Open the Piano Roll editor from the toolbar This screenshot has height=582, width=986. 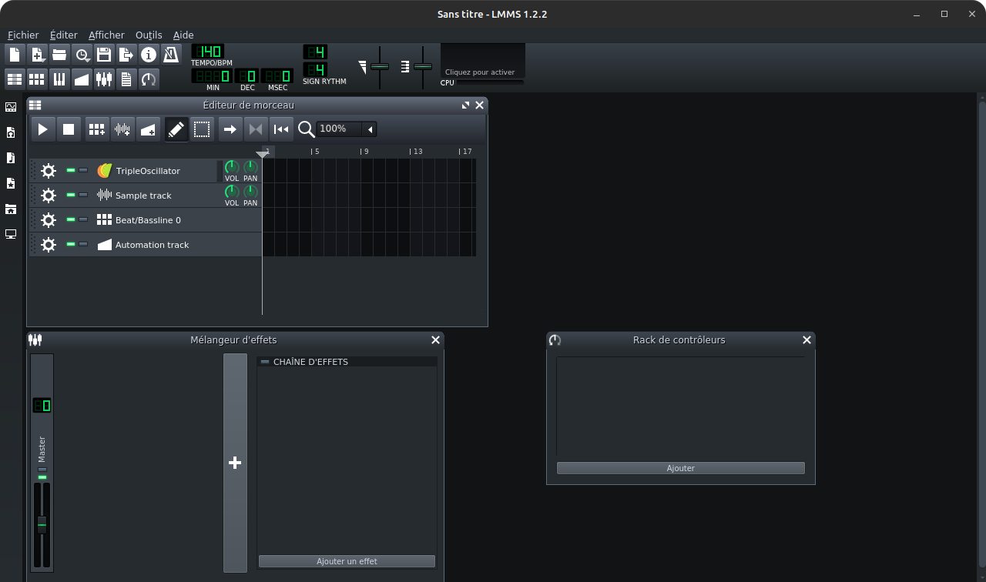click(x=59, y=79)
